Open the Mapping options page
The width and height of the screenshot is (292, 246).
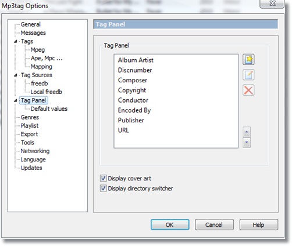(x=41, y=67)
